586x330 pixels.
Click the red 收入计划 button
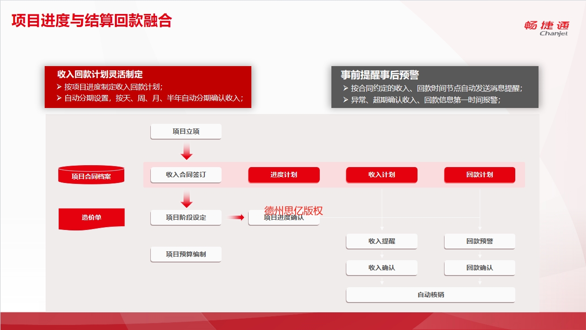tap(382, 175)
